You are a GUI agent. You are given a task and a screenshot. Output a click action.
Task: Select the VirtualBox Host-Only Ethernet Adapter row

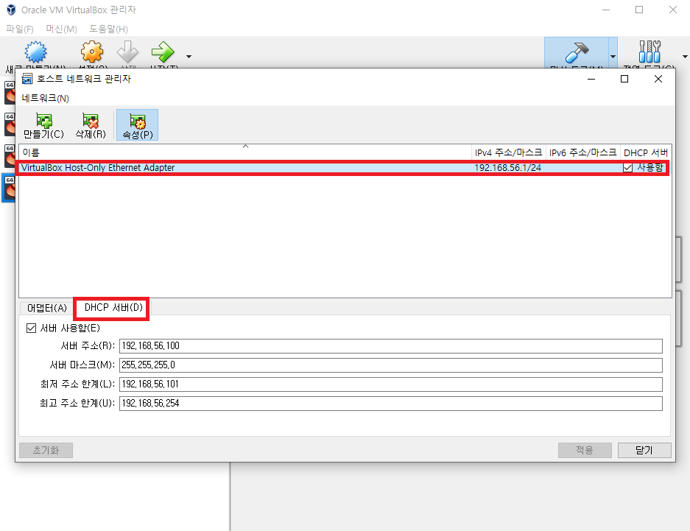343,168
